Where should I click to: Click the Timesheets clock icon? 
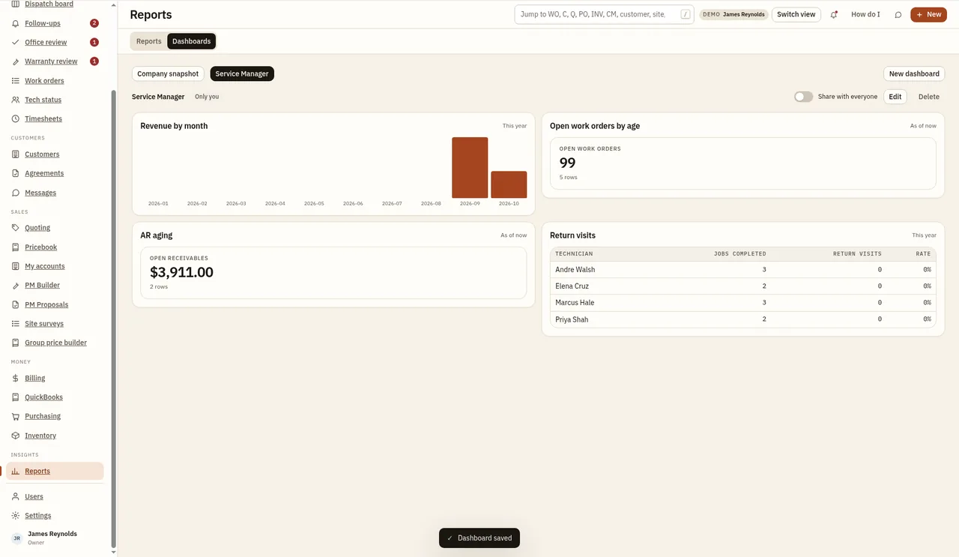click(x=16, y=118)
